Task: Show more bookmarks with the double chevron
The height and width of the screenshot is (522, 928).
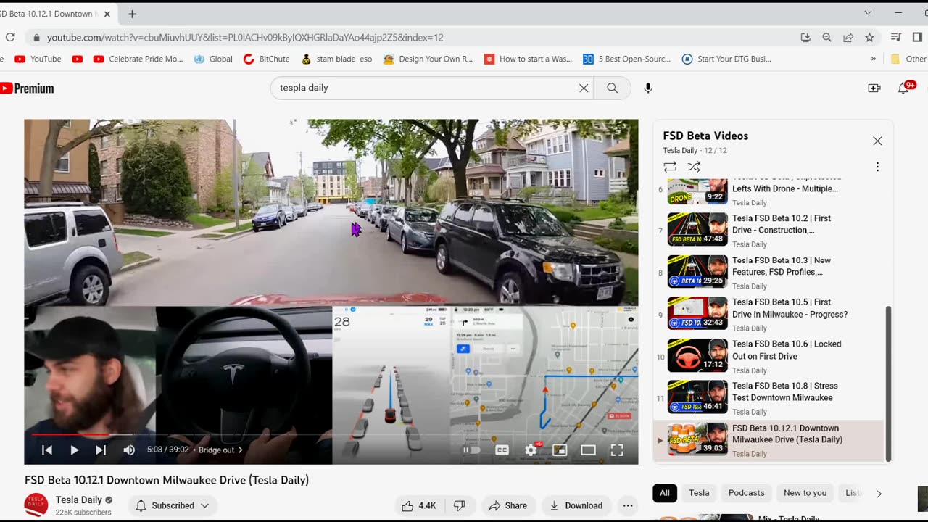Action: (x=873, y=59)
